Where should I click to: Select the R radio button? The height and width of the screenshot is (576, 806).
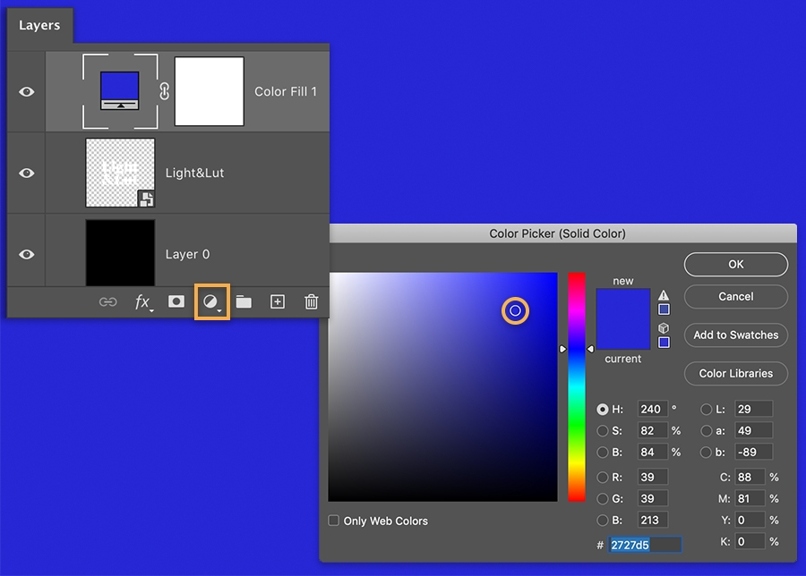[604, 478]
